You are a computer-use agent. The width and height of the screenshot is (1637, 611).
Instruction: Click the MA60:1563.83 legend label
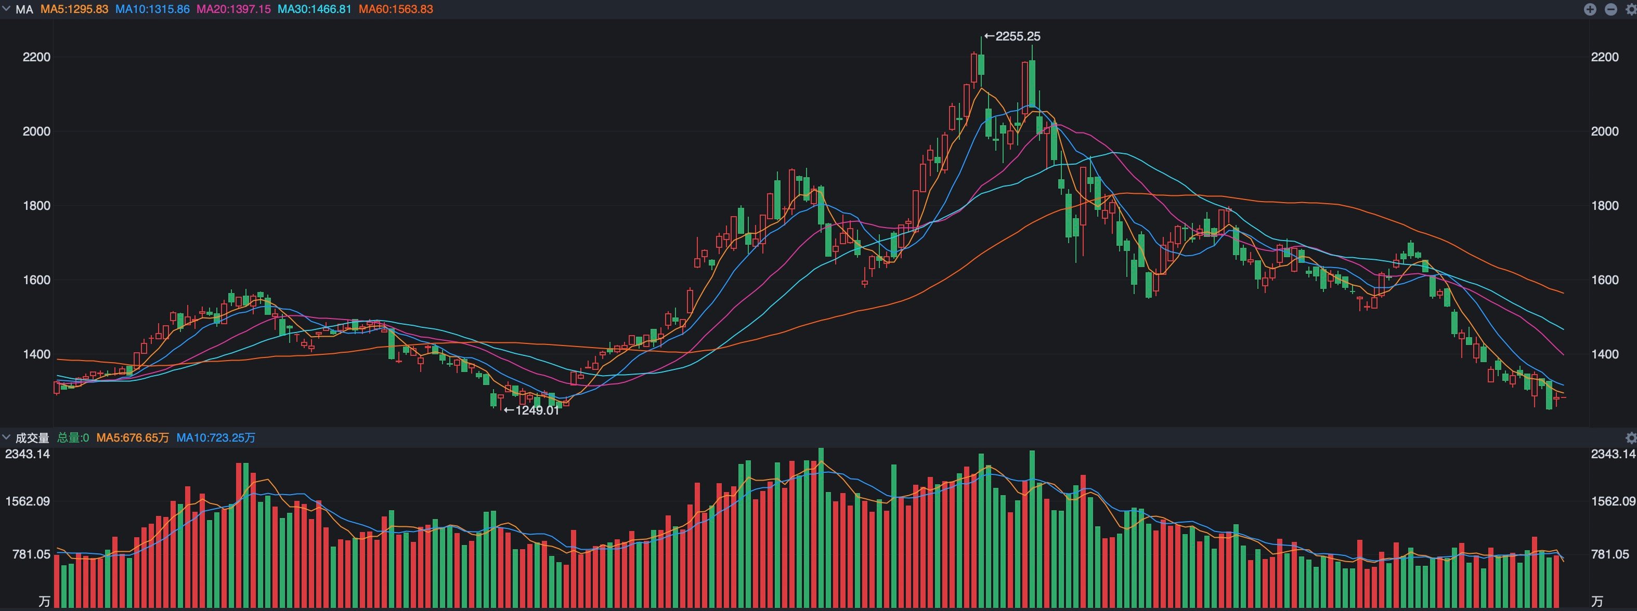coord(396,9)
